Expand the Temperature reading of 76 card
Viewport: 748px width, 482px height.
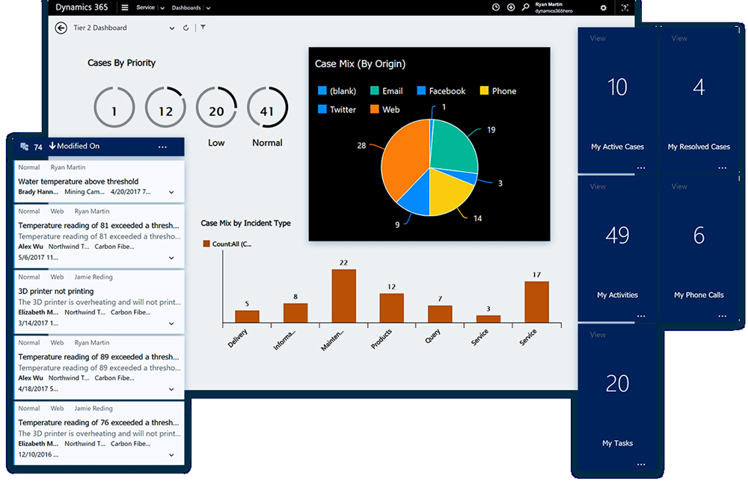[171, 455]
